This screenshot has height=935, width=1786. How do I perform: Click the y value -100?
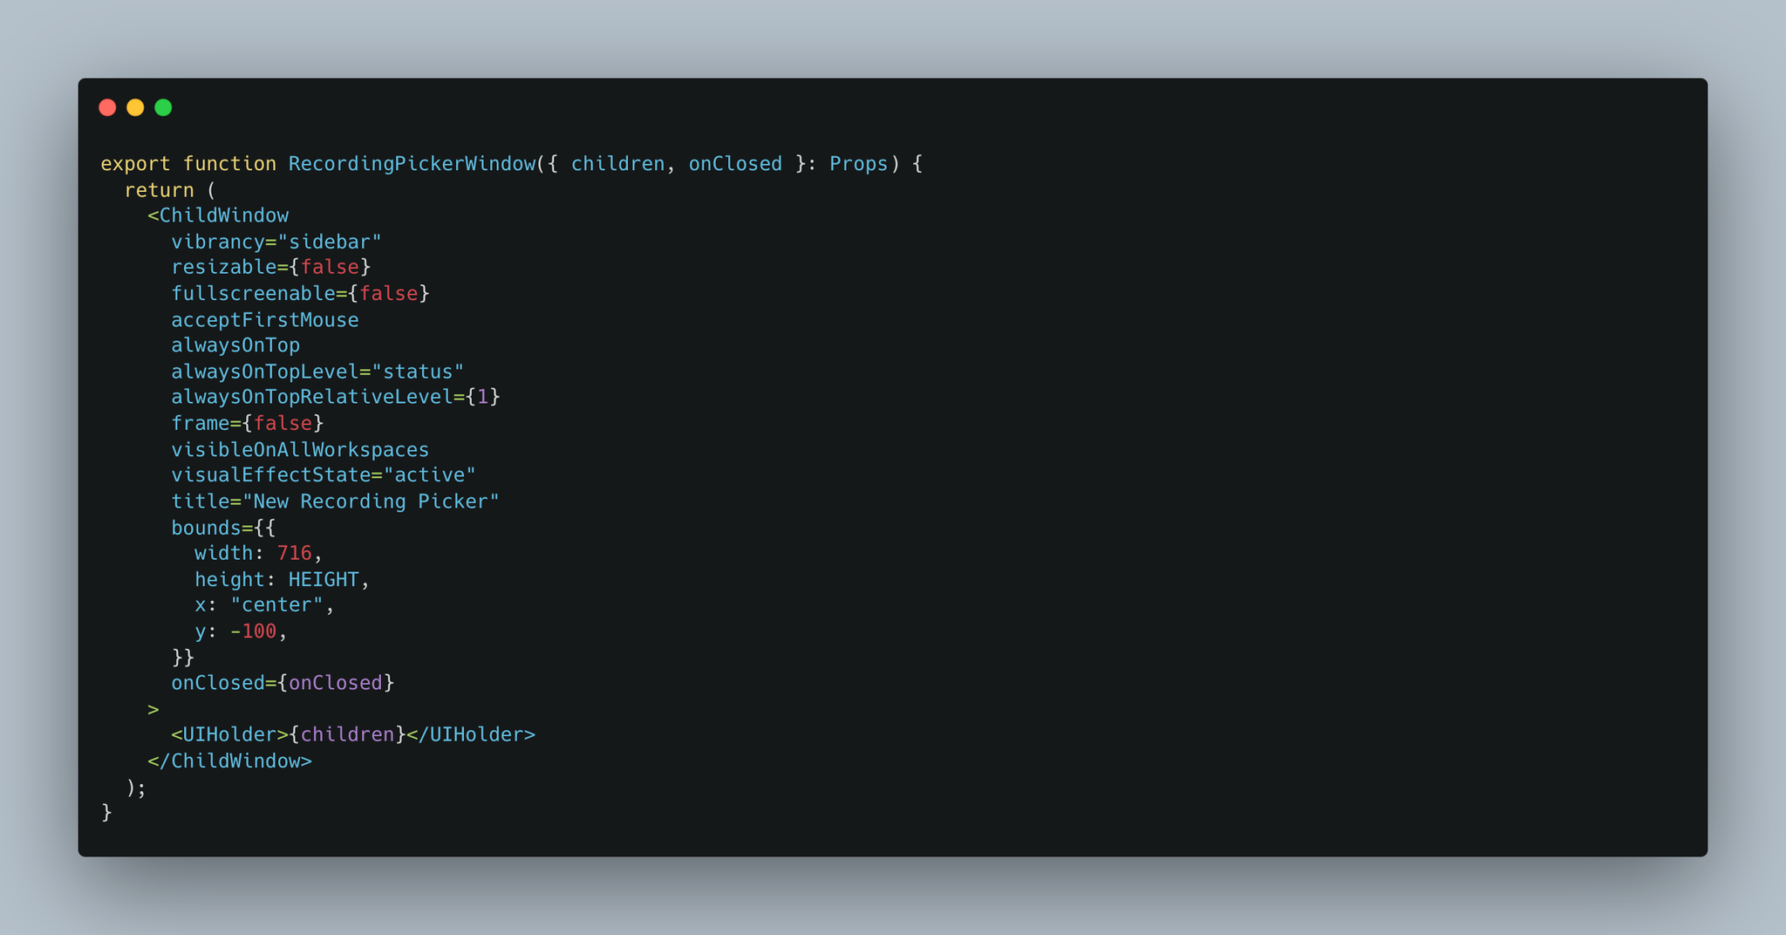[x=253, y=631]
